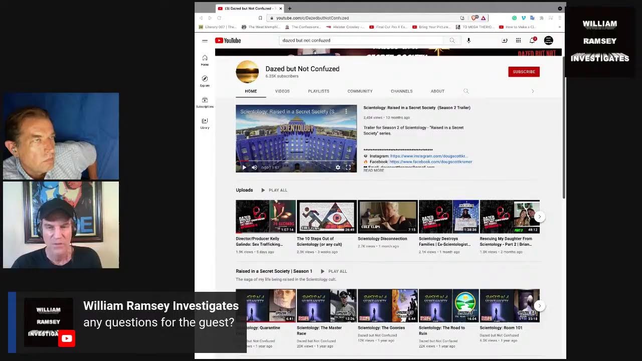This screenshot has width=642, height=361.
Task: Start voice search with microphone icon
Action: [468, 41]
